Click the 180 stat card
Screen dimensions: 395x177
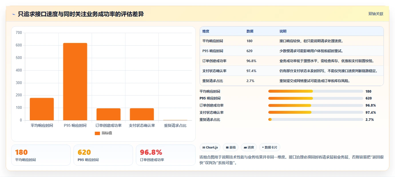[41, 155]
